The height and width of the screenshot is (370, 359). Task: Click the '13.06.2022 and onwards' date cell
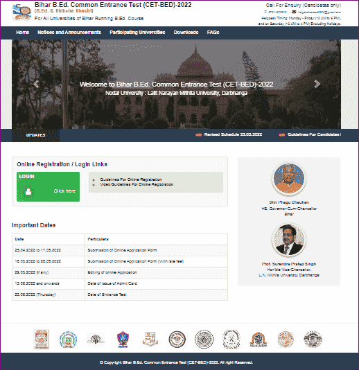tap(49, 283)
